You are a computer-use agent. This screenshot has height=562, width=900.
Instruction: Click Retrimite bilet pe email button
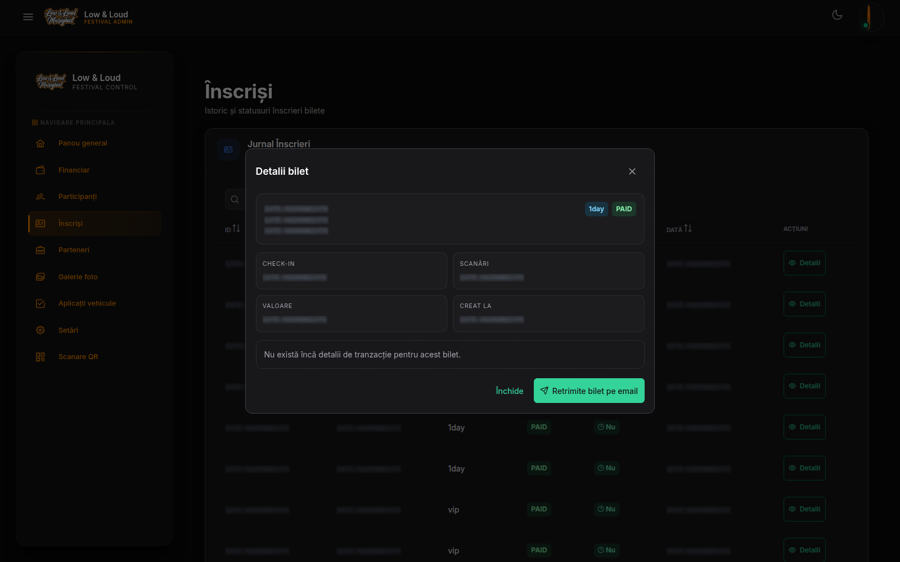[589, 391]
